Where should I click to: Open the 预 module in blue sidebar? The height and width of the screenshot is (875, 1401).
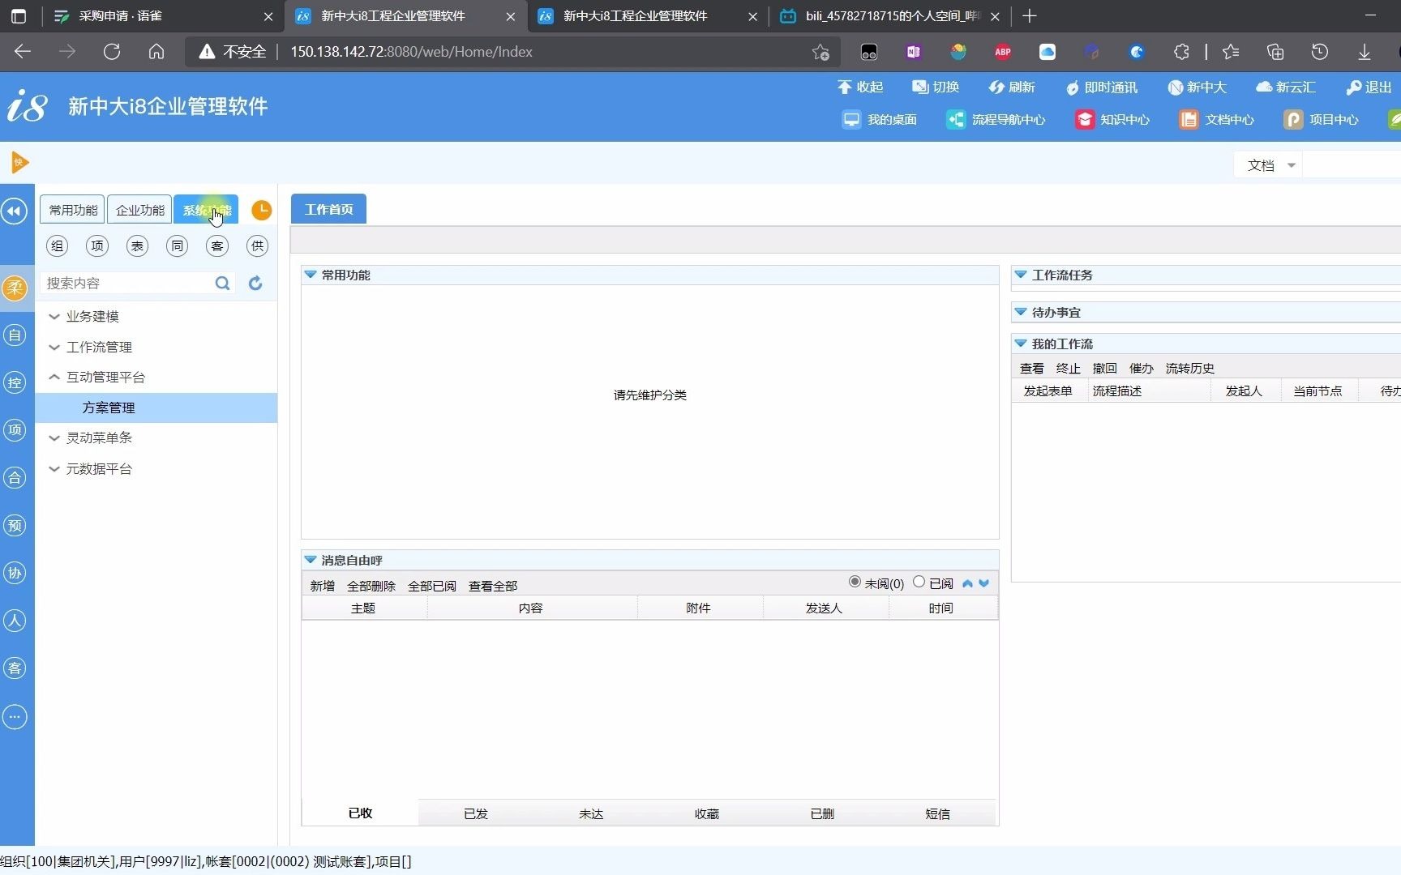pos(15,526)
